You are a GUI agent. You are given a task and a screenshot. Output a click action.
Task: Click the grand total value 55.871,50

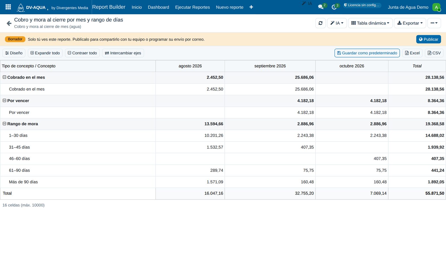coord(435,193)
